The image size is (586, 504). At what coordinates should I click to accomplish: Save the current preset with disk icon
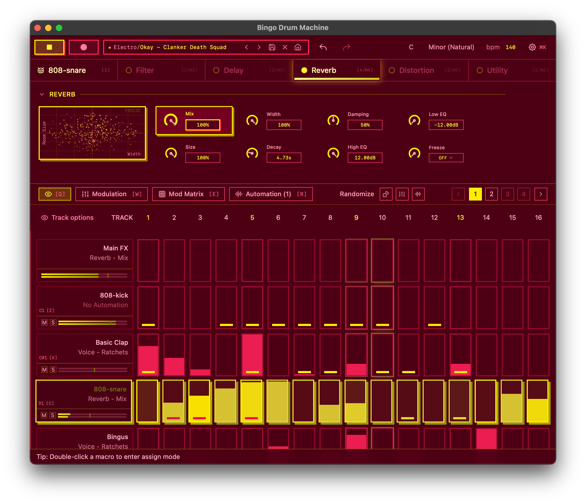(272, 47)
